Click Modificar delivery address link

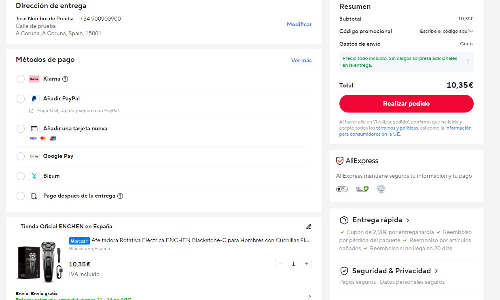(x=299, y=25)
